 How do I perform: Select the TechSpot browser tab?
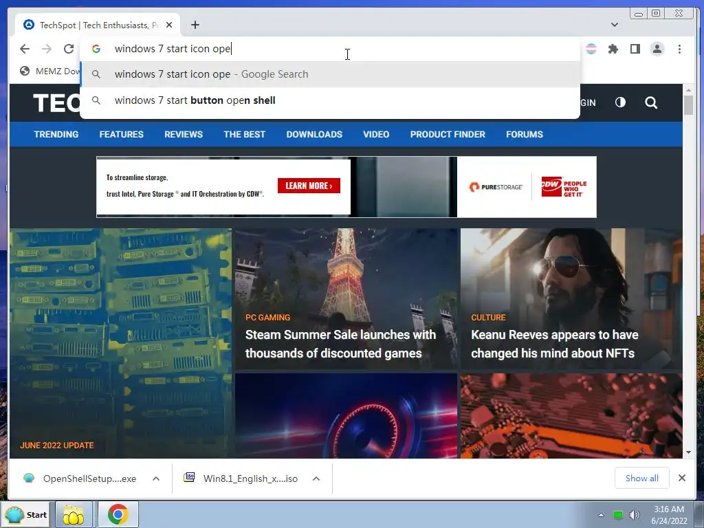(x=98, y=25)
